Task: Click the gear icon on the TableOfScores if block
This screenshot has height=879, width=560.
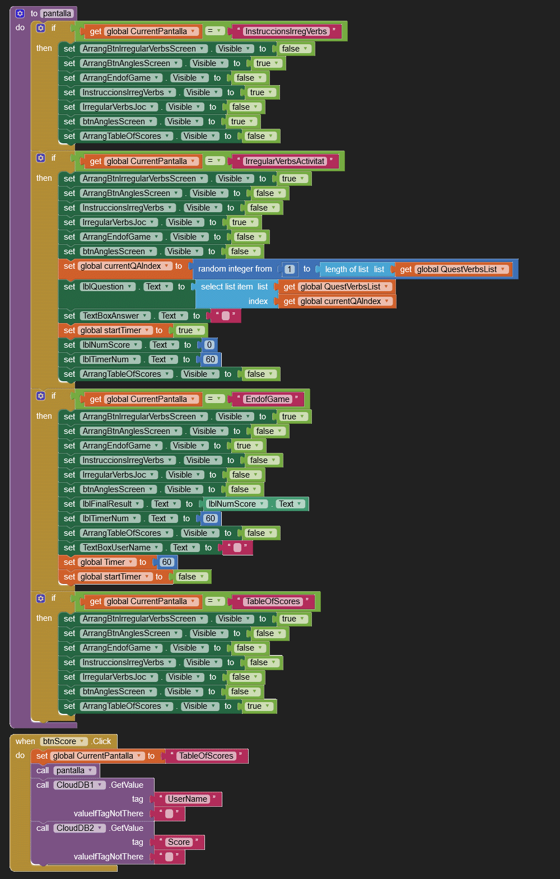Action: pyautogui.click(x=41, y=598)
